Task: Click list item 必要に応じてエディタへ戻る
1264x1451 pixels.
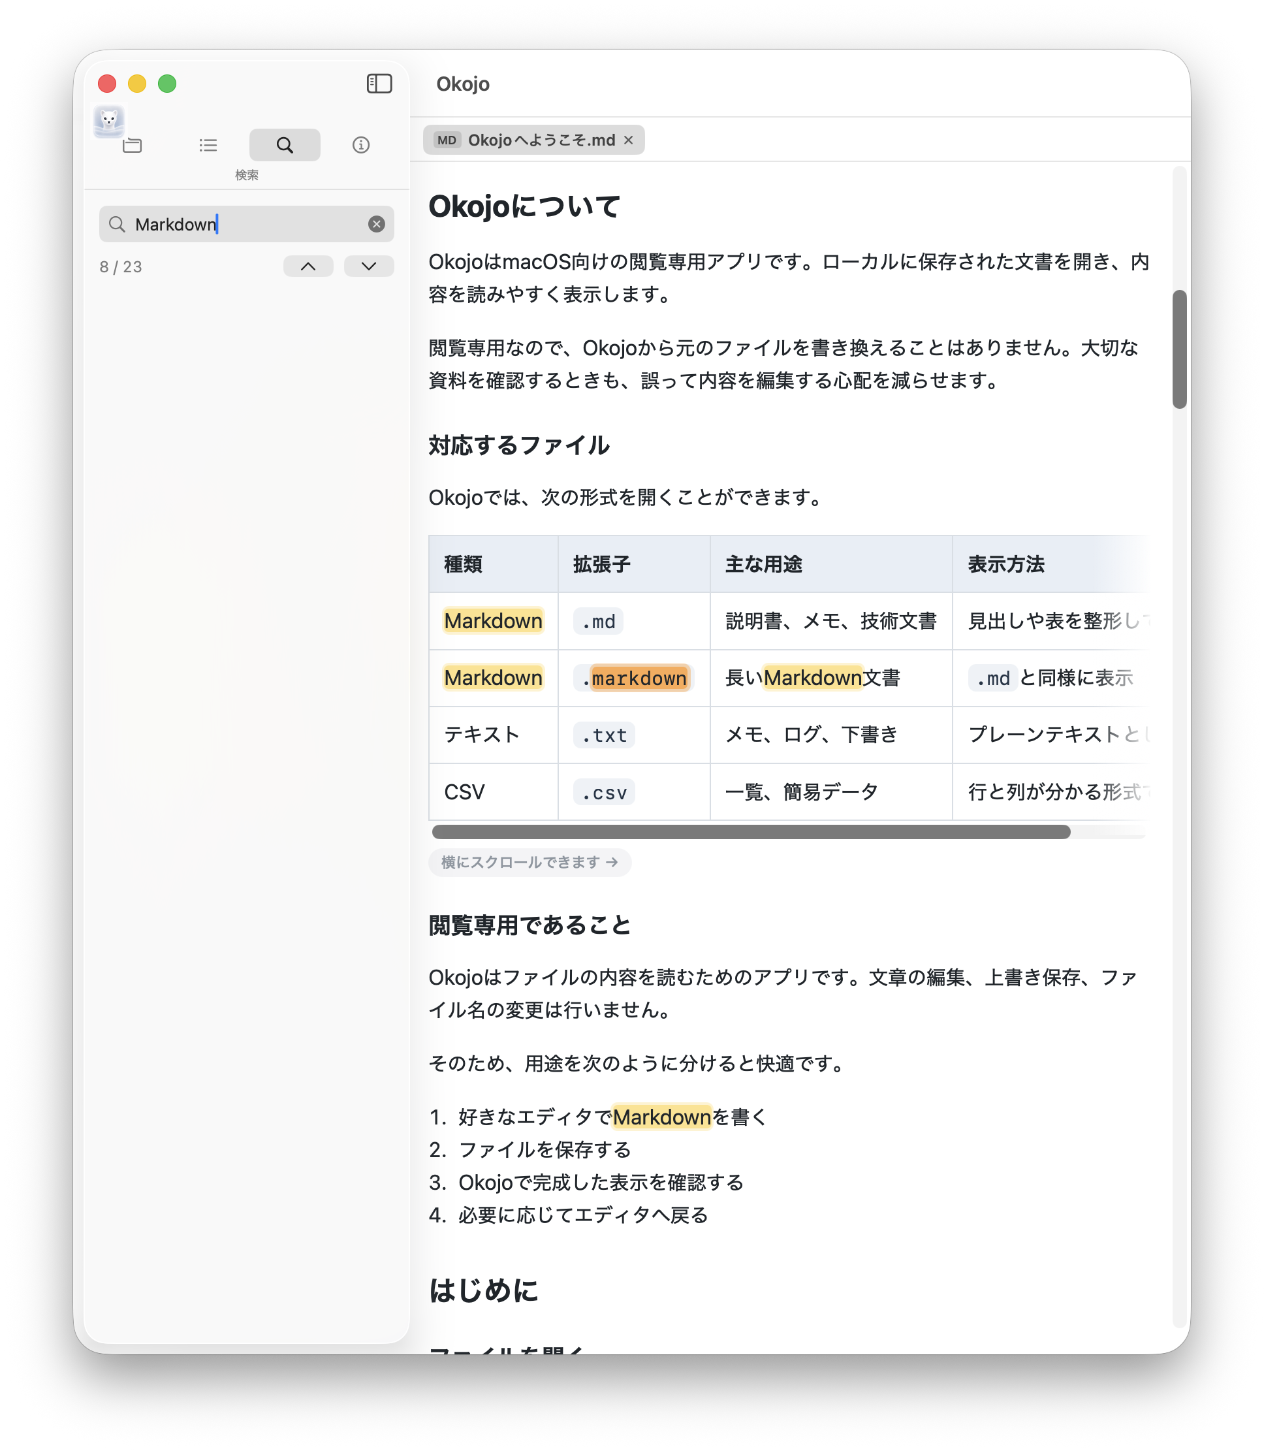Action: tap(583, 1215)
